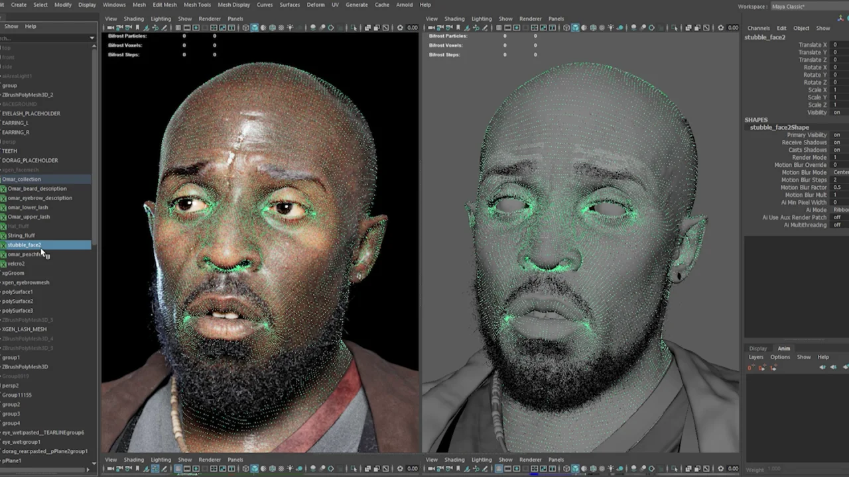Toggle wireframe cube icon in left viewport
The image size is (849, 477).
tap(245, 27)
